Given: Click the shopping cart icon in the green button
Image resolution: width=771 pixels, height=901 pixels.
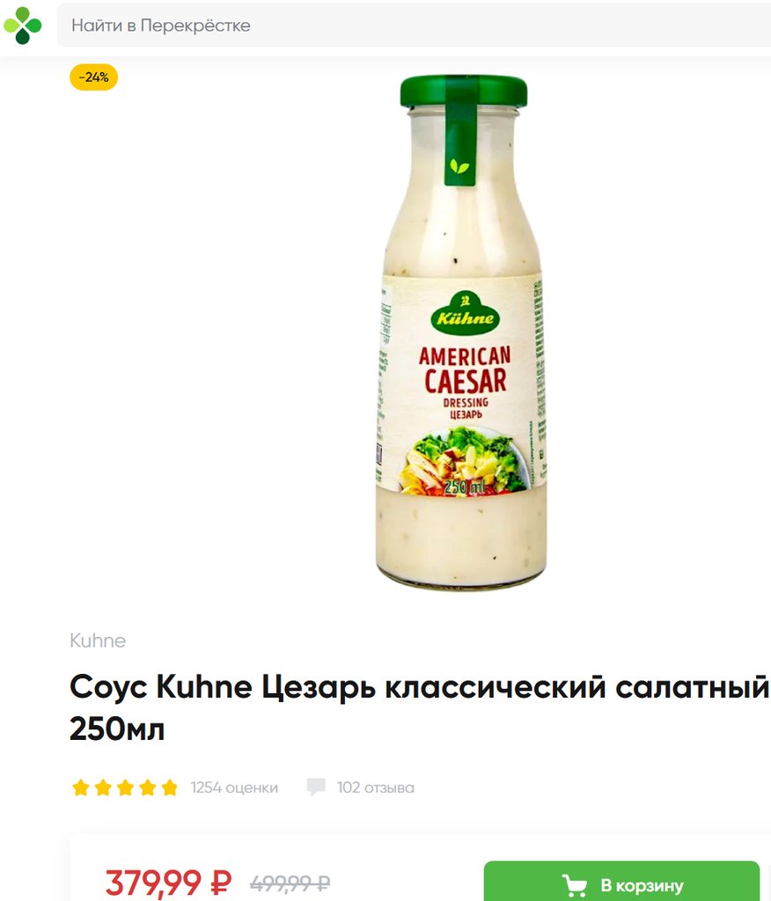Looking at the screenshot, I should (574, 885).
